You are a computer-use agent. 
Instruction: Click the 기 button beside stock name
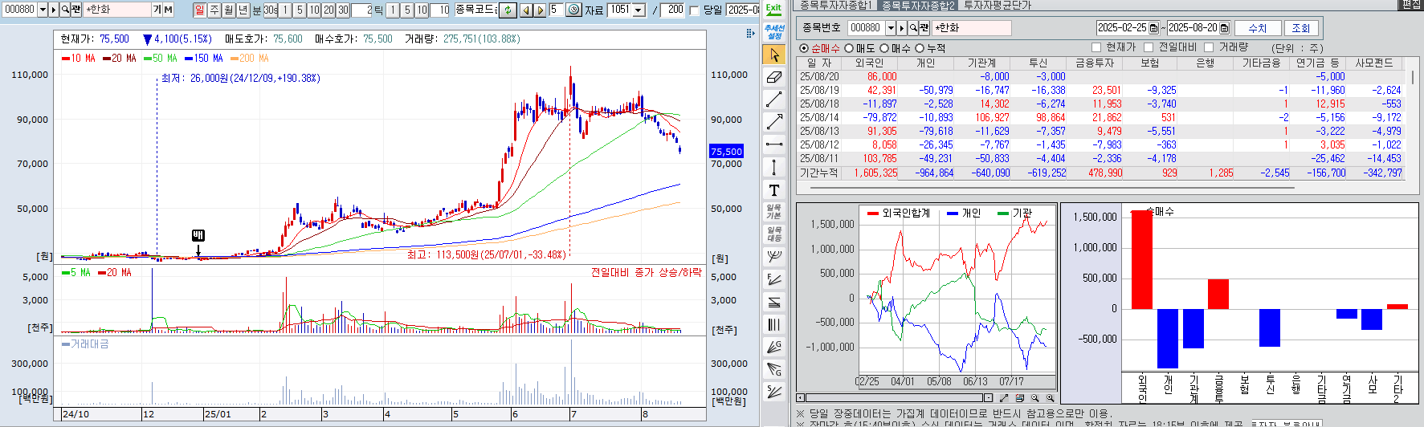tap(157, 10)
